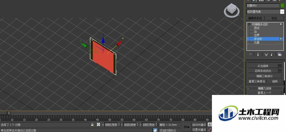Click the Z coordinate field 1397.761
The image size is (286, 132).
click(x=148, y=125)
